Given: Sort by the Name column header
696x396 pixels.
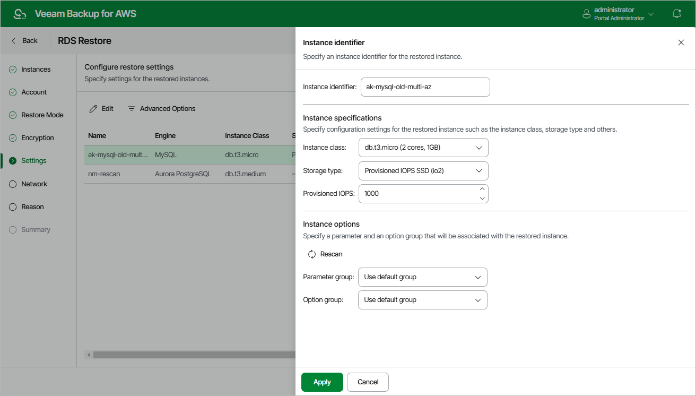Looking at the screenshot, I should [x=97, y=136].
